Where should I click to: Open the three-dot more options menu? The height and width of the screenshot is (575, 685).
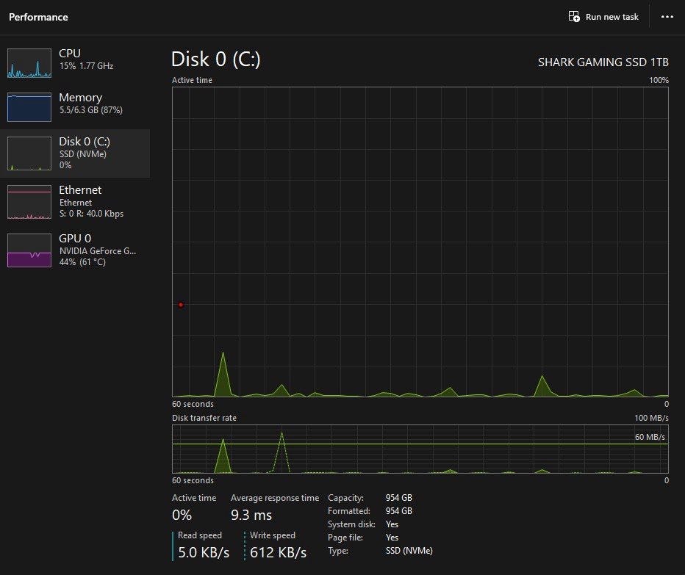(667, 16)
